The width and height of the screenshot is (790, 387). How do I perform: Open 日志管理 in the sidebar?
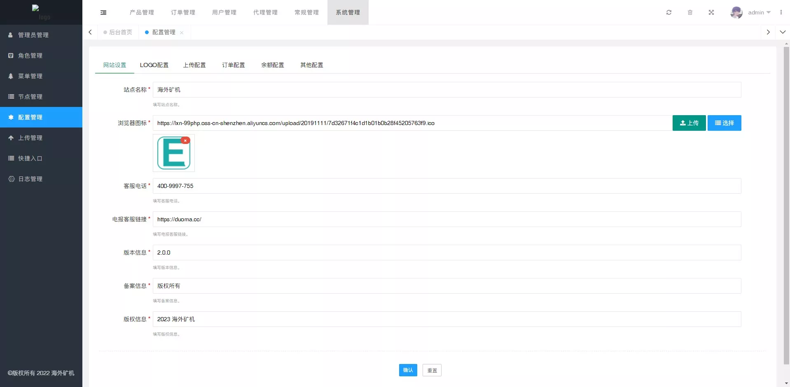coord(30,179)
